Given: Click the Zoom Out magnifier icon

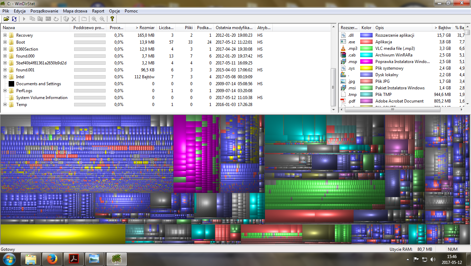Looking at the screenshot, I should (102, 19).
